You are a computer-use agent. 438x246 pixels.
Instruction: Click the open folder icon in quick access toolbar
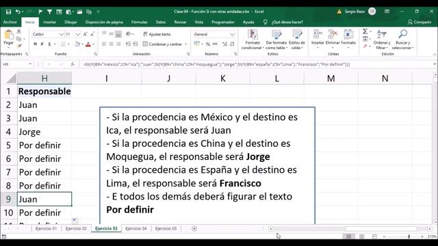click(x=79, y=12)
